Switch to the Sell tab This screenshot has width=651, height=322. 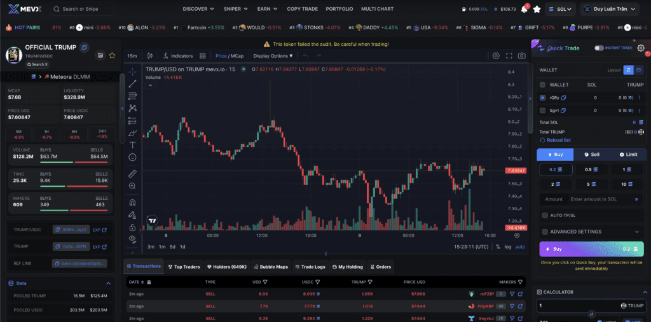pos(592,155)
